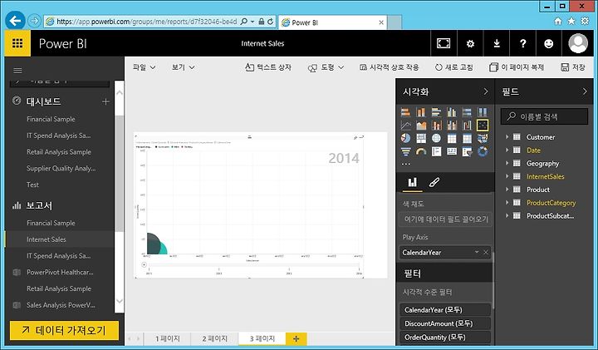Open CalendarYear (모두) filter card
598x350 pixels.
[445, 309]
